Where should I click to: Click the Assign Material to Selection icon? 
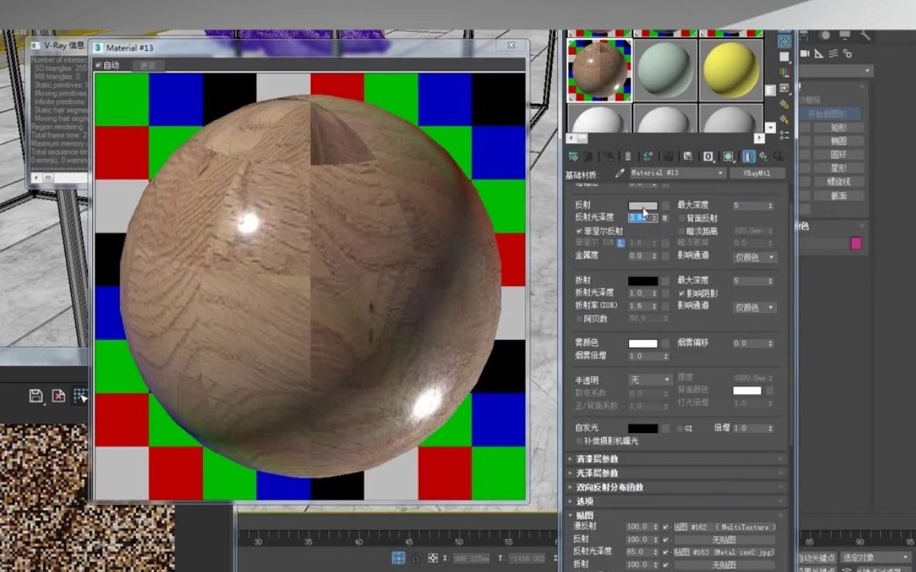[611, 157]
